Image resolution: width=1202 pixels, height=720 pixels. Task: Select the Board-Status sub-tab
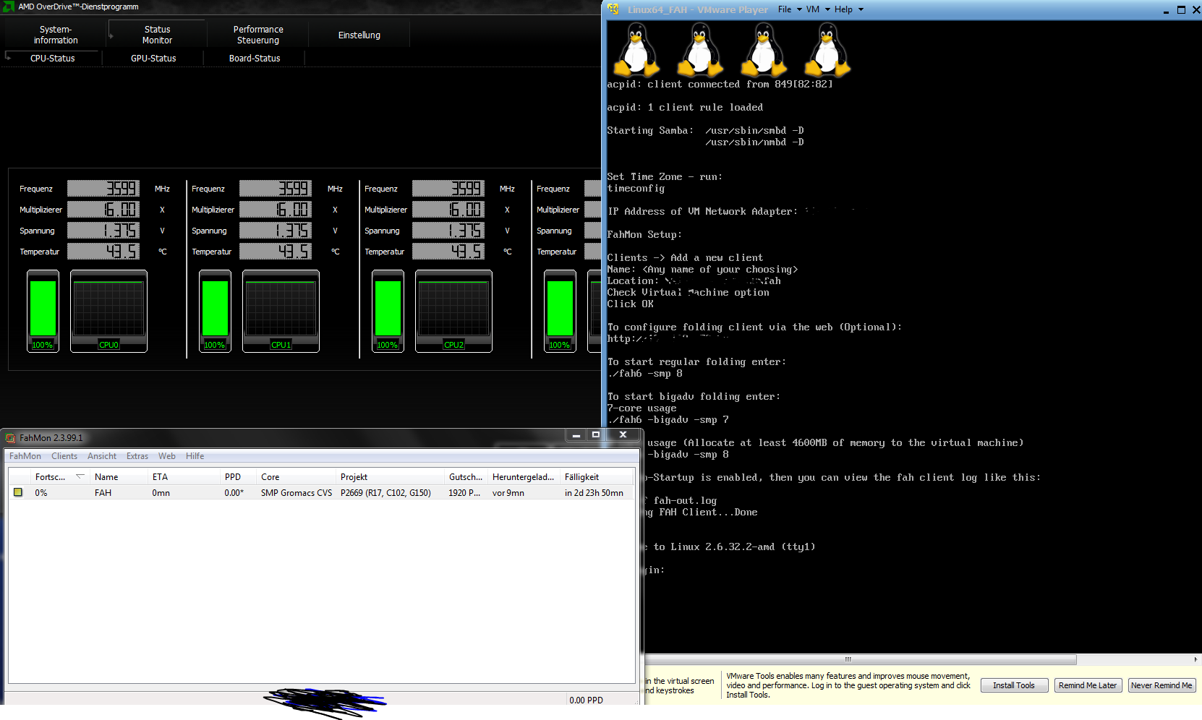point(255,59)
